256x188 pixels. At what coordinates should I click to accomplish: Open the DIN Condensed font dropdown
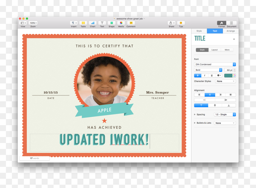215,64
